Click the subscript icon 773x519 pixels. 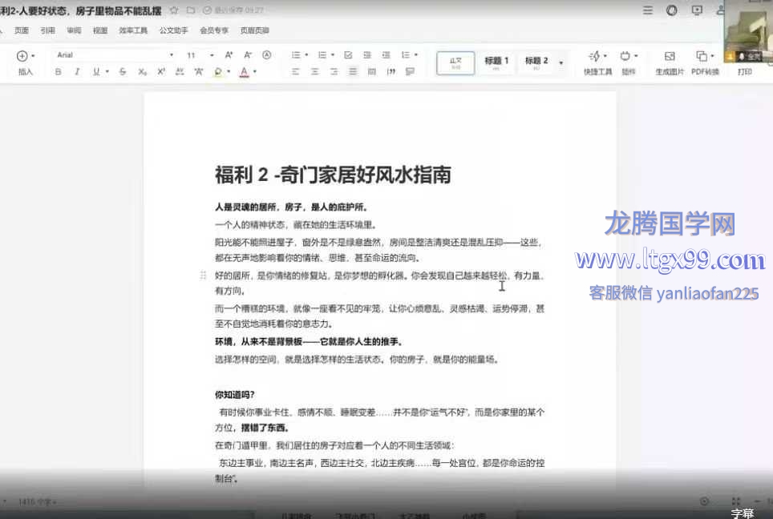(142, 71)
